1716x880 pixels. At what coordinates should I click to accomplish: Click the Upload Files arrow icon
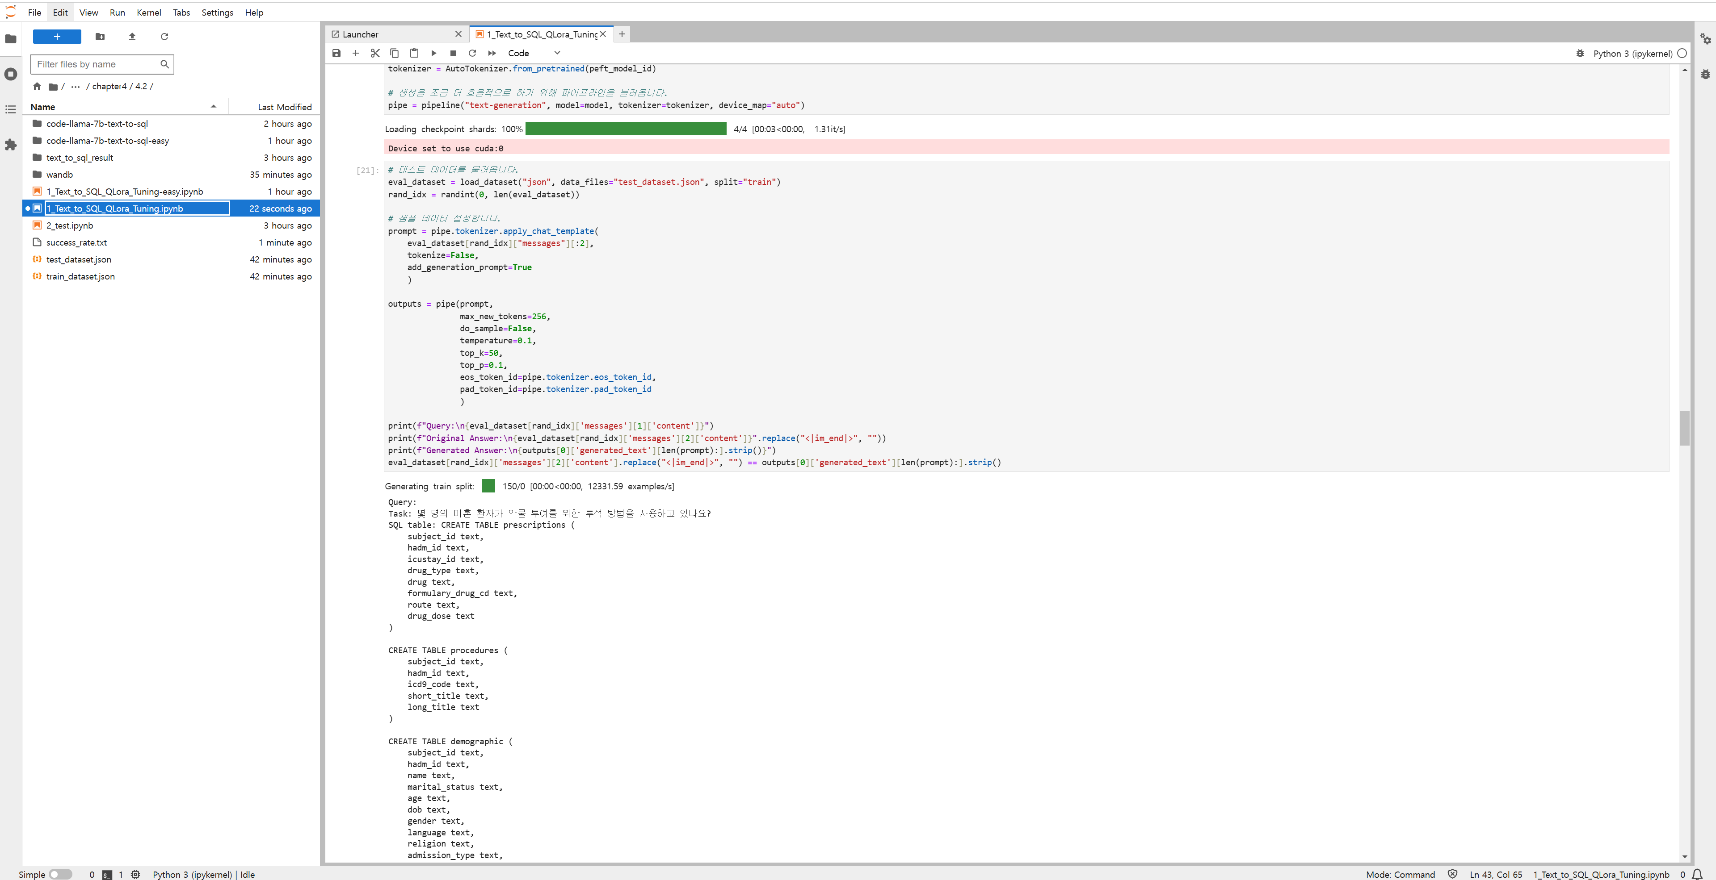132,37
